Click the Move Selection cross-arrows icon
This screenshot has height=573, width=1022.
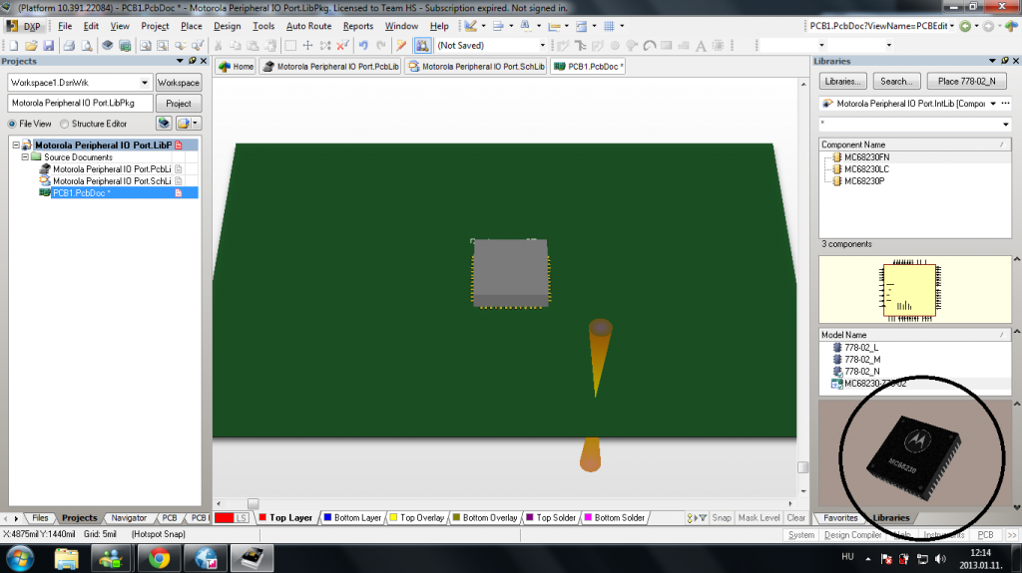pos(307,46)
